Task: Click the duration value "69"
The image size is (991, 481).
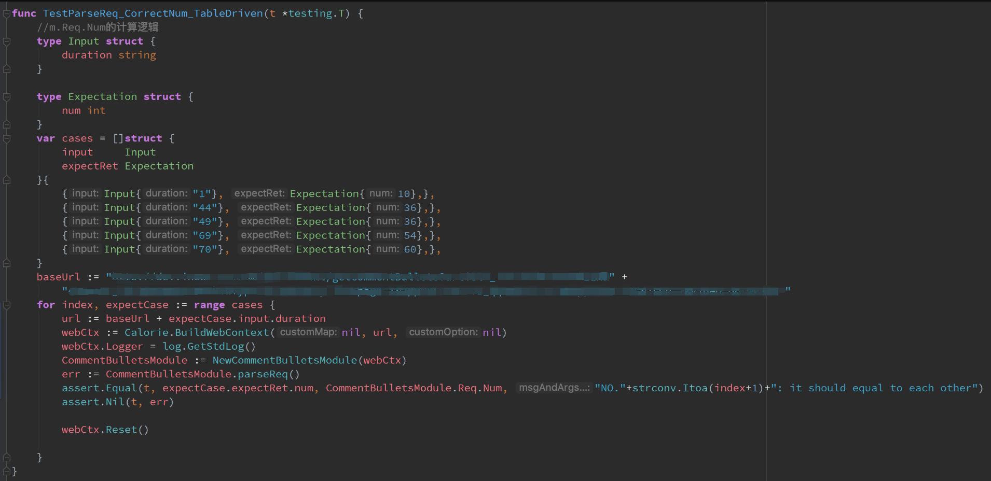Action: (205, 235)
